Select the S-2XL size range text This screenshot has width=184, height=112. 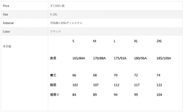click(x=54, y=14)
